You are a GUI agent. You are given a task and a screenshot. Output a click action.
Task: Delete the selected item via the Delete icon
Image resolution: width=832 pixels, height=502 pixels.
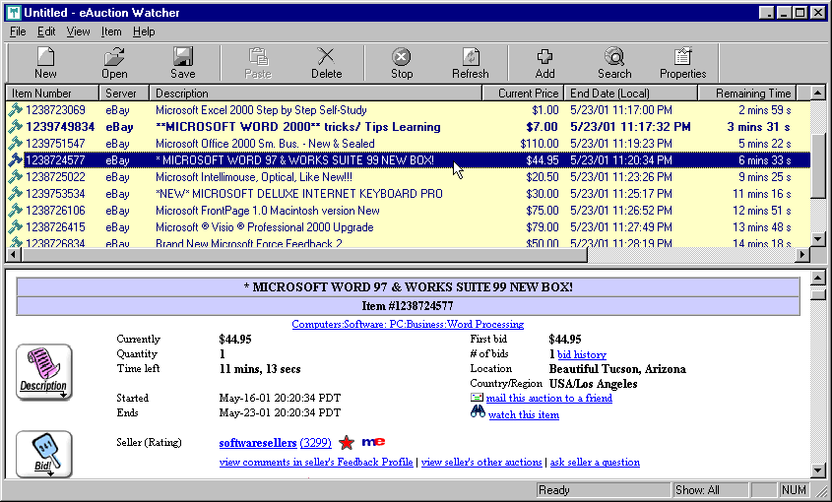(x=327, y=63)
